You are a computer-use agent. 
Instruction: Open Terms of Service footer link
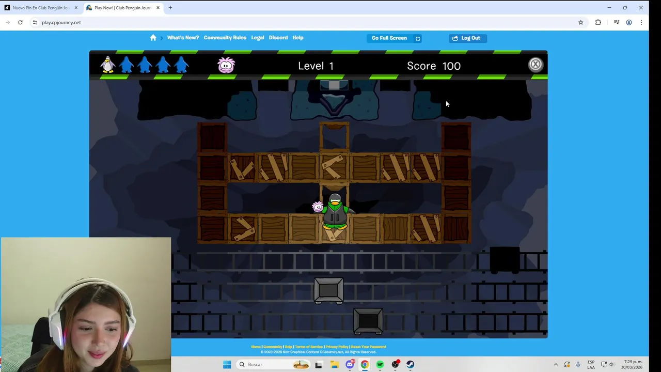[x=309, y=347]
